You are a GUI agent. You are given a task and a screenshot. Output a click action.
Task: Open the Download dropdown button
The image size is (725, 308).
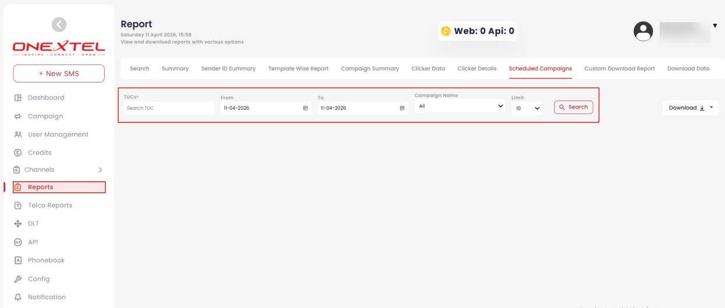pos(691,108)
